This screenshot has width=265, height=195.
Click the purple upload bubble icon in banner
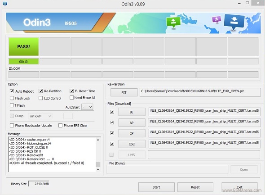click(216, 19)
